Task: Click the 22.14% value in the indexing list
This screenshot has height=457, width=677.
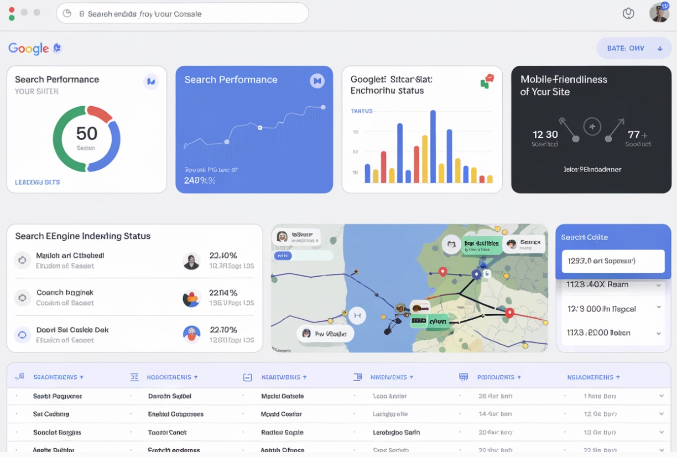Action: [223, 293]
